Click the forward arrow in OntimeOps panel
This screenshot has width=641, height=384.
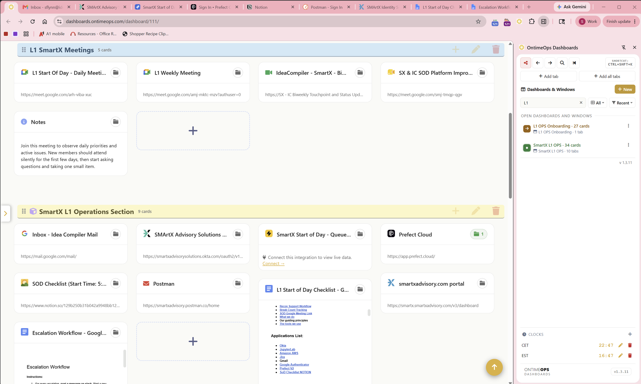(550, 63)
